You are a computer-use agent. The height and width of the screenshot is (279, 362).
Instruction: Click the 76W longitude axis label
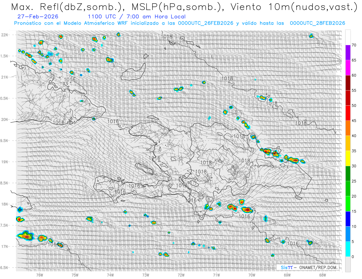40,275
